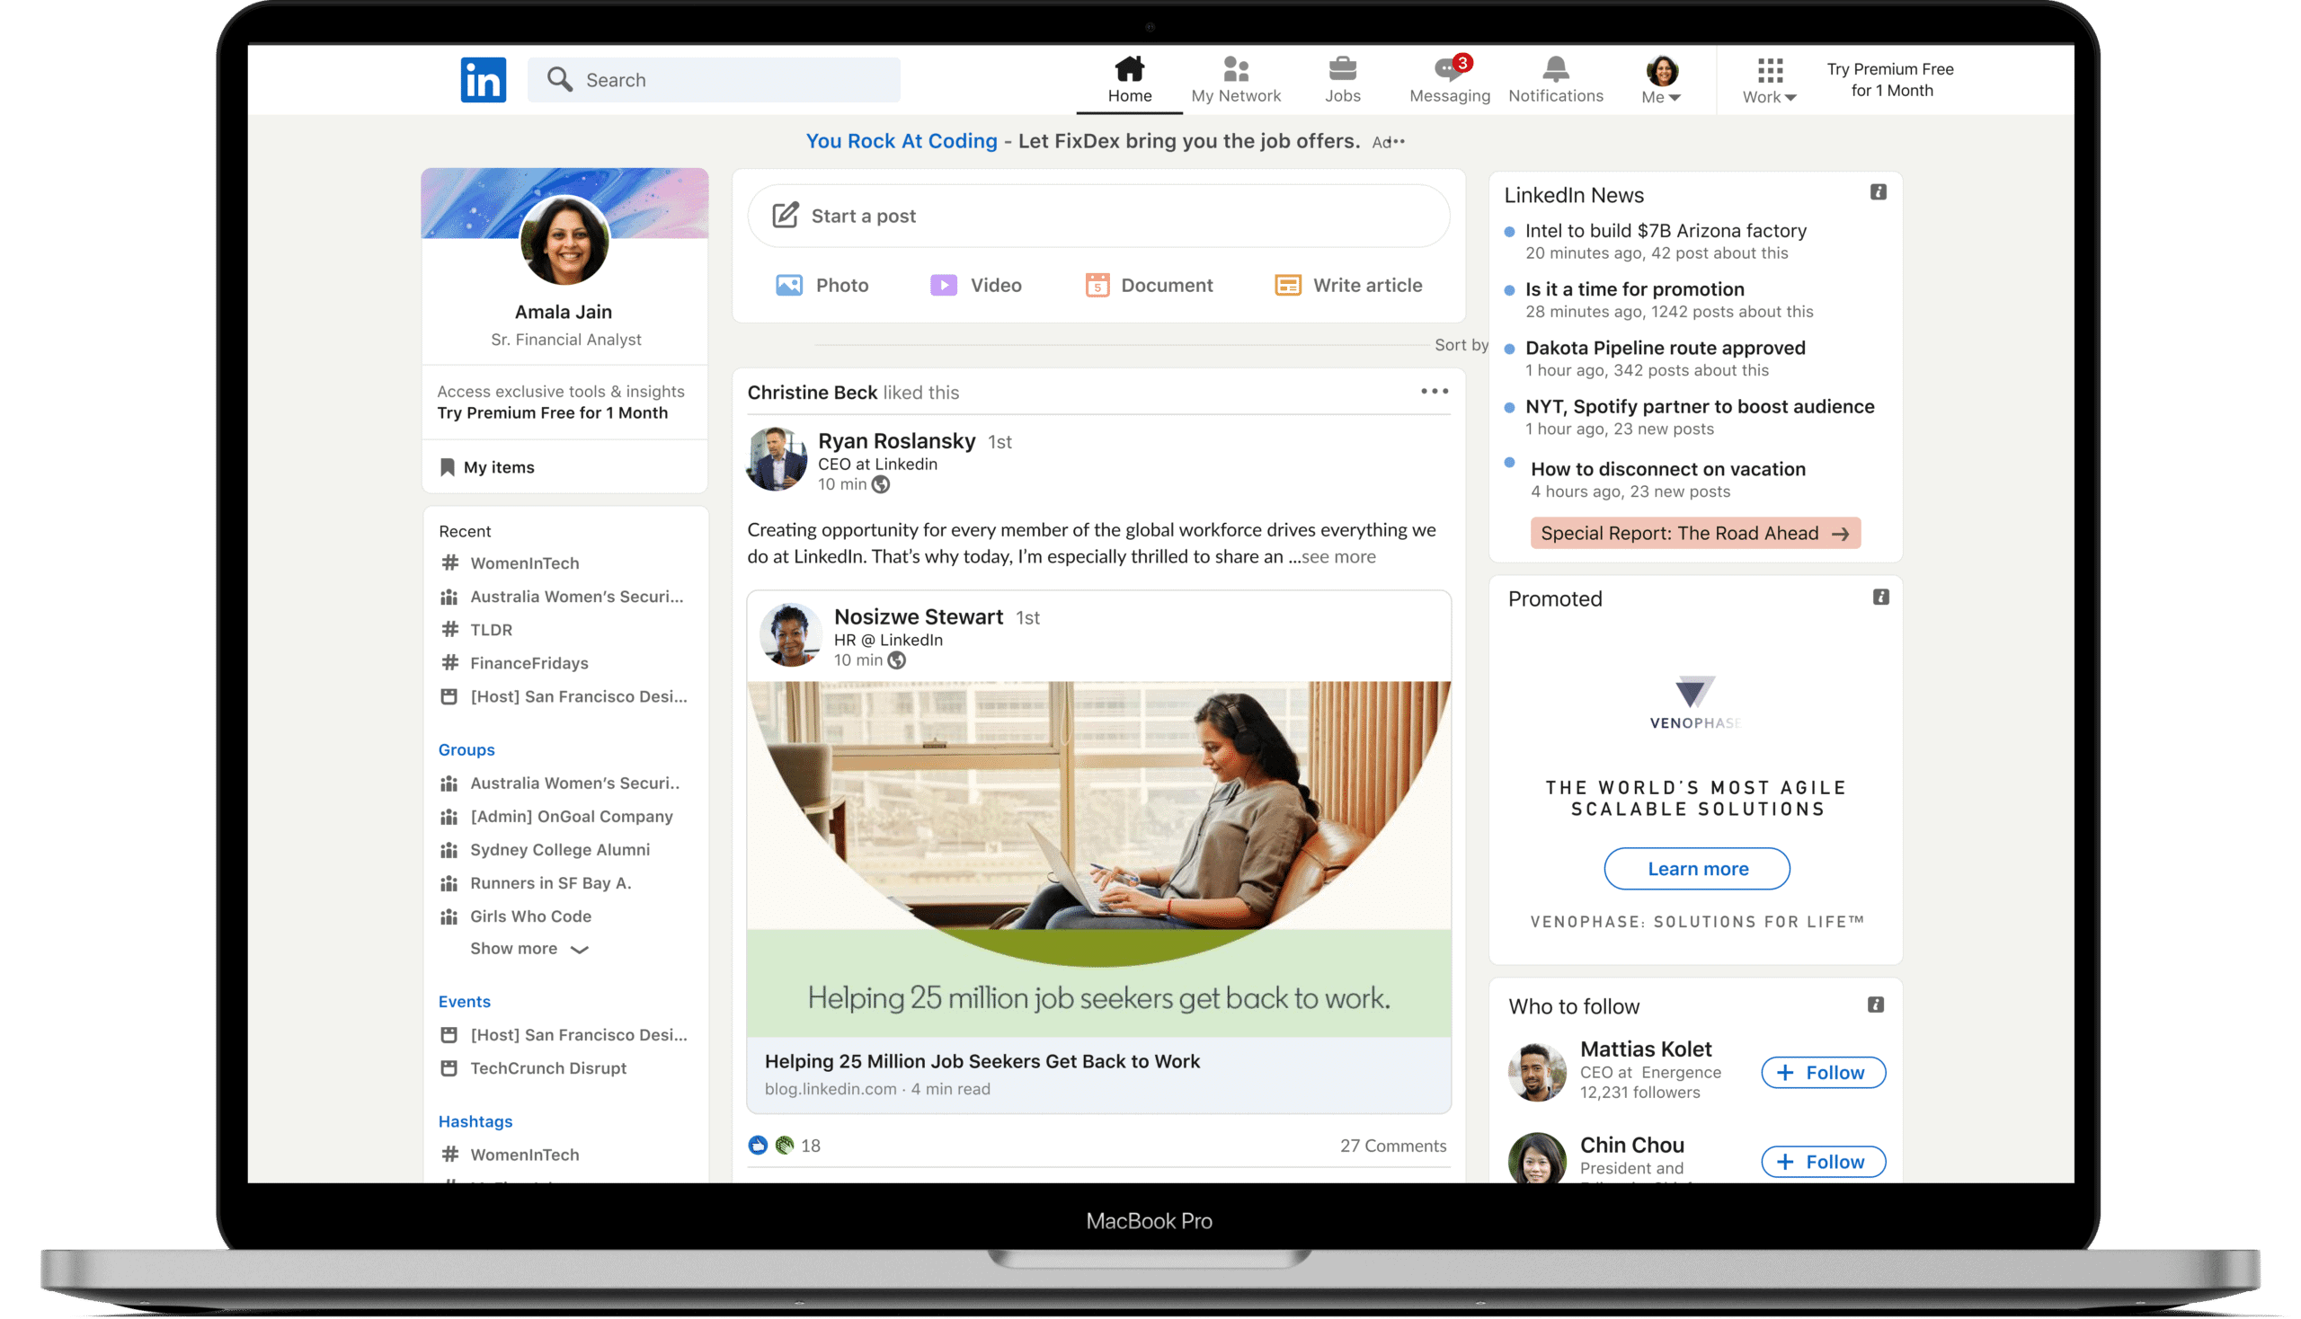Click LinkedIn News info icon
This screenshot has width=2301, height=1319.
point(1878,192)
